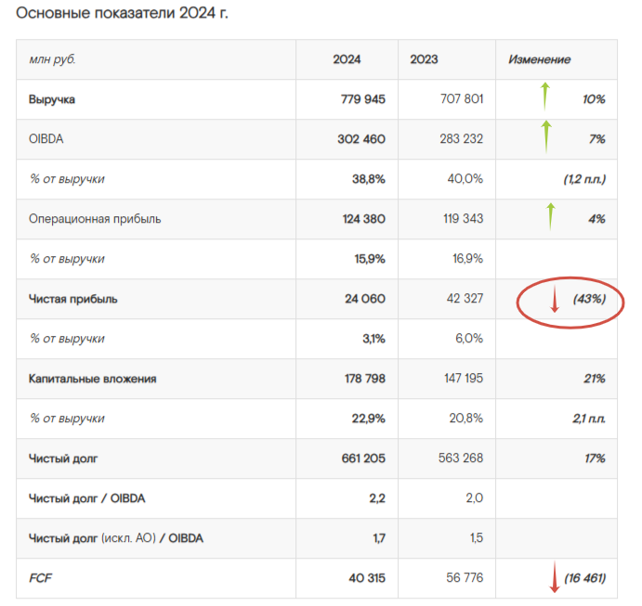Viewport: 642px width, 606px height.
Task: Click the red down arrow in the FCF row
Action: [x=555, y=576]
